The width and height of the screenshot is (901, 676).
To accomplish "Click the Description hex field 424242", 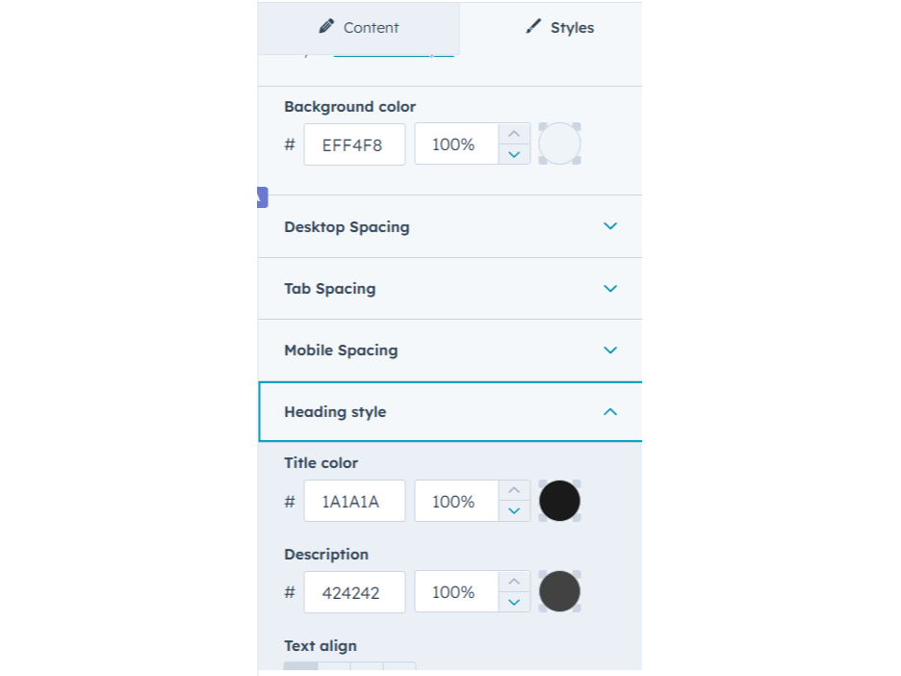I will tap(354, 592).
